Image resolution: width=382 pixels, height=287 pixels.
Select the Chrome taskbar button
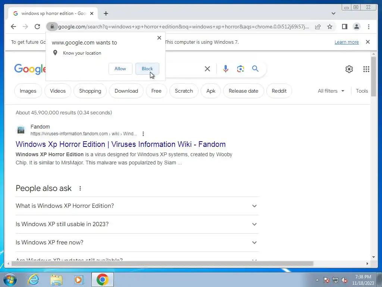point(102,280)
